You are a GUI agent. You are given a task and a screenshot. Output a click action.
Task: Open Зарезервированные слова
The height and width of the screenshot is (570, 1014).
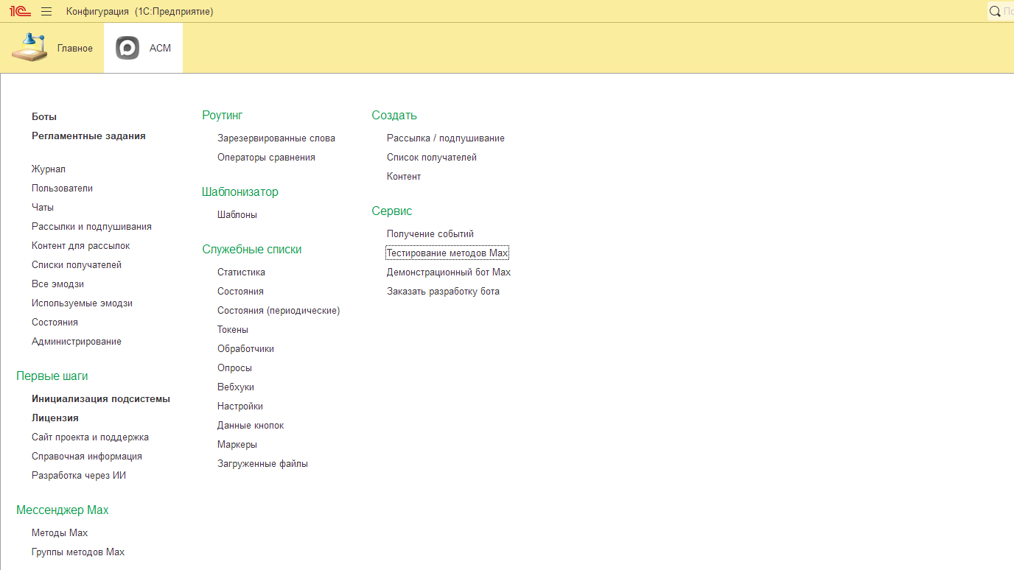[x=276, y=138]
